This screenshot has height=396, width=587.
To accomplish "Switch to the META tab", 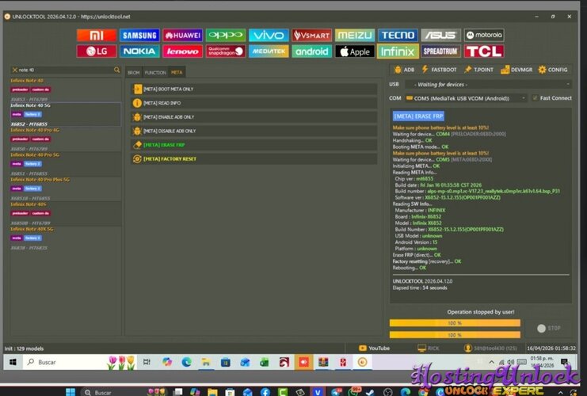I will point(177,73).
